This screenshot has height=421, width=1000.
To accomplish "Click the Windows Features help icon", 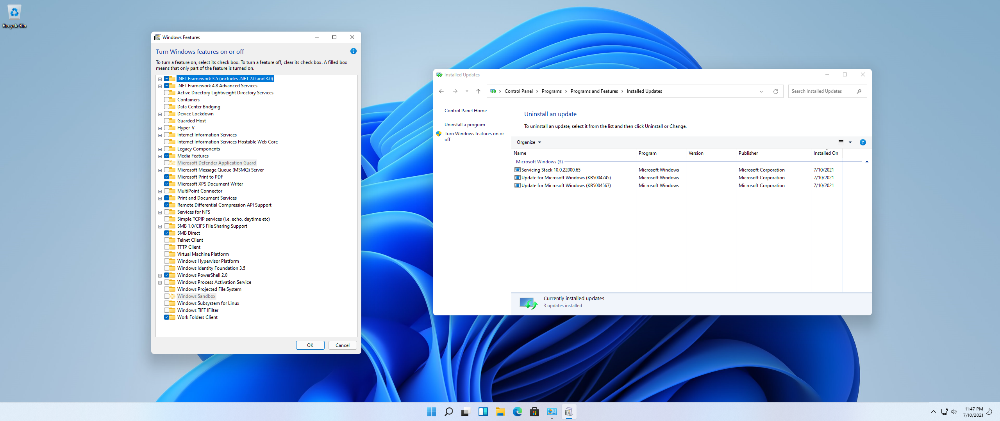I will [x=354, y=51].
